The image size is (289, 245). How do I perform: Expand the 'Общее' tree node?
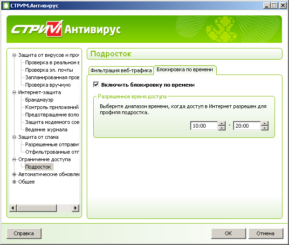pos(14,182)
